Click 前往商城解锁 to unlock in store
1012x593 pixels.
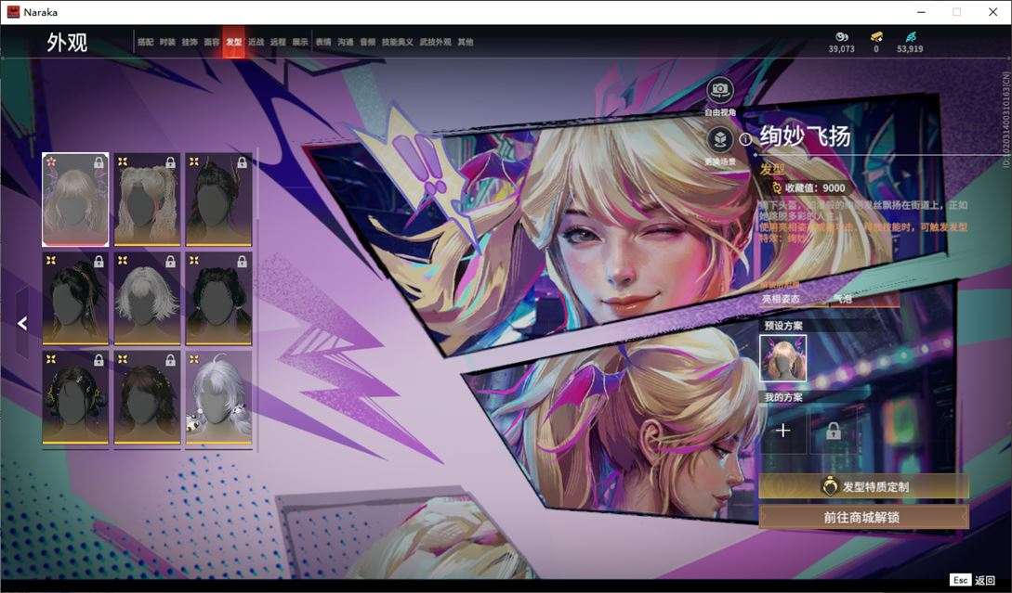coord(863,517)
